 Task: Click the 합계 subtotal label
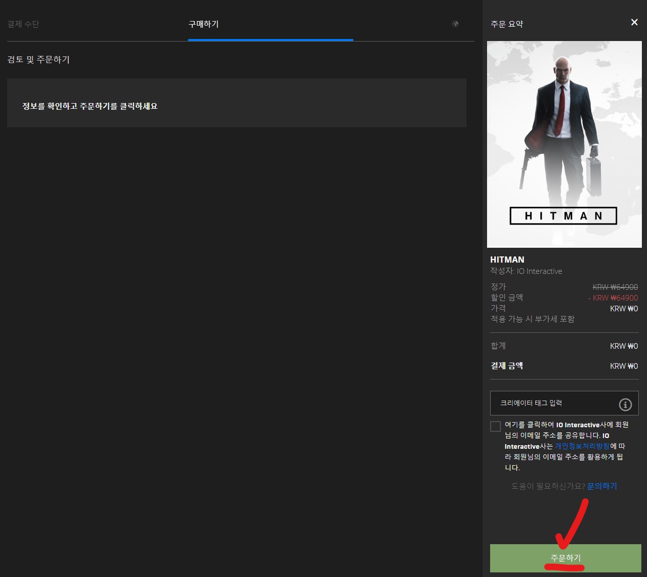[x=498, y=346]
